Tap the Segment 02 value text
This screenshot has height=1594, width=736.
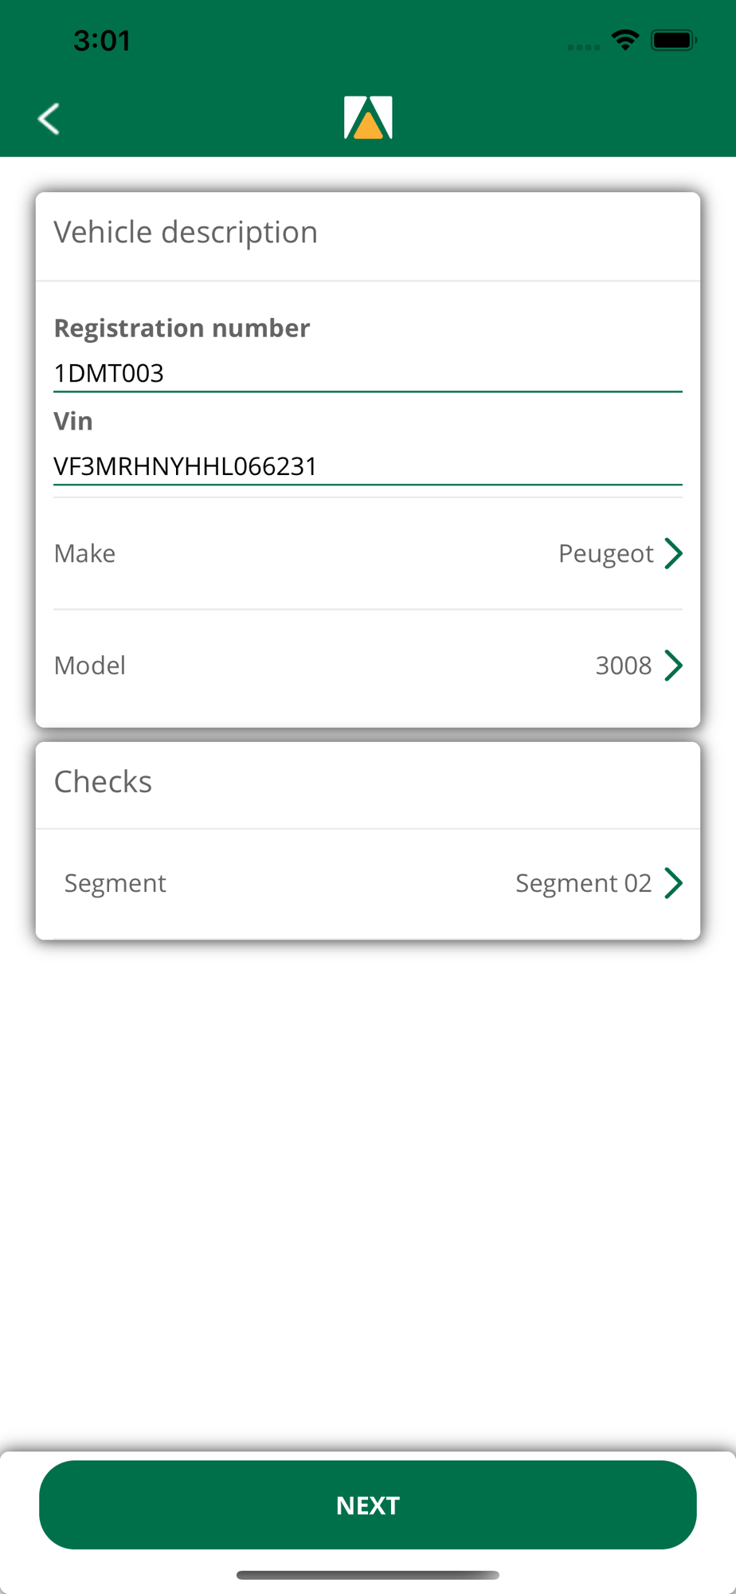tap(583, 884)
